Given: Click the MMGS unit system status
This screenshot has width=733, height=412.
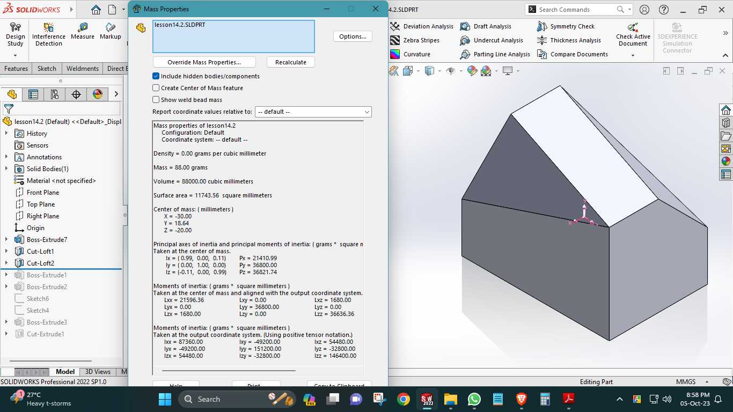Looking at the screenshot, I should click(686, 382).
